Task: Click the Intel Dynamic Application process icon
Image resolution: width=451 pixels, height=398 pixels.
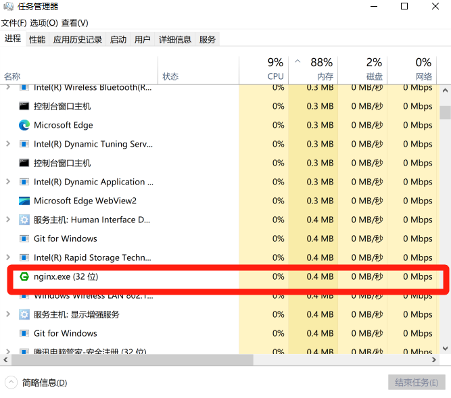Action: pos(24,182)
